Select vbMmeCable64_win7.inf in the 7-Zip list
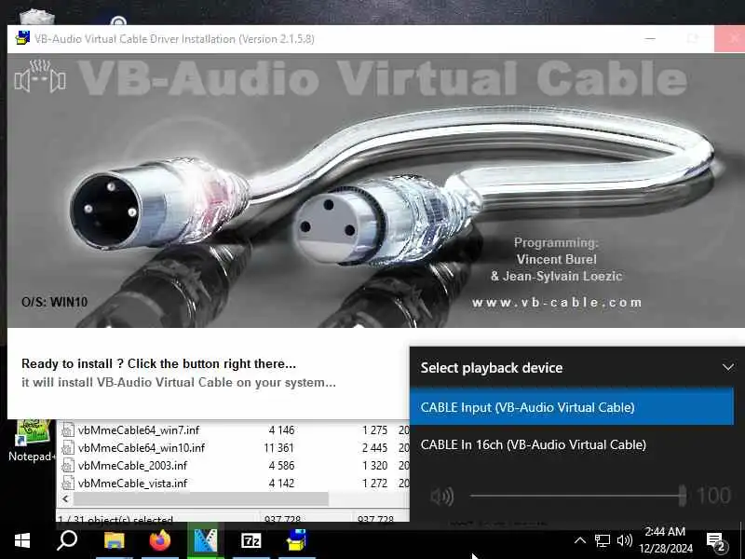This screenshot has height=559, width=745. (139, 430)
